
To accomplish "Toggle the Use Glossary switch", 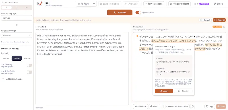I will click(x=29, y=65).
